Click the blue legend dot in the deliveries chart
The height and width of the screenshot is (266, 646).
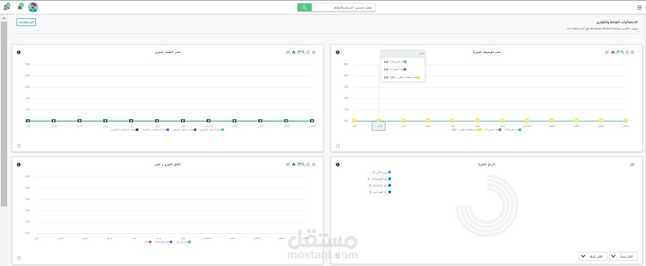point(499,129)
